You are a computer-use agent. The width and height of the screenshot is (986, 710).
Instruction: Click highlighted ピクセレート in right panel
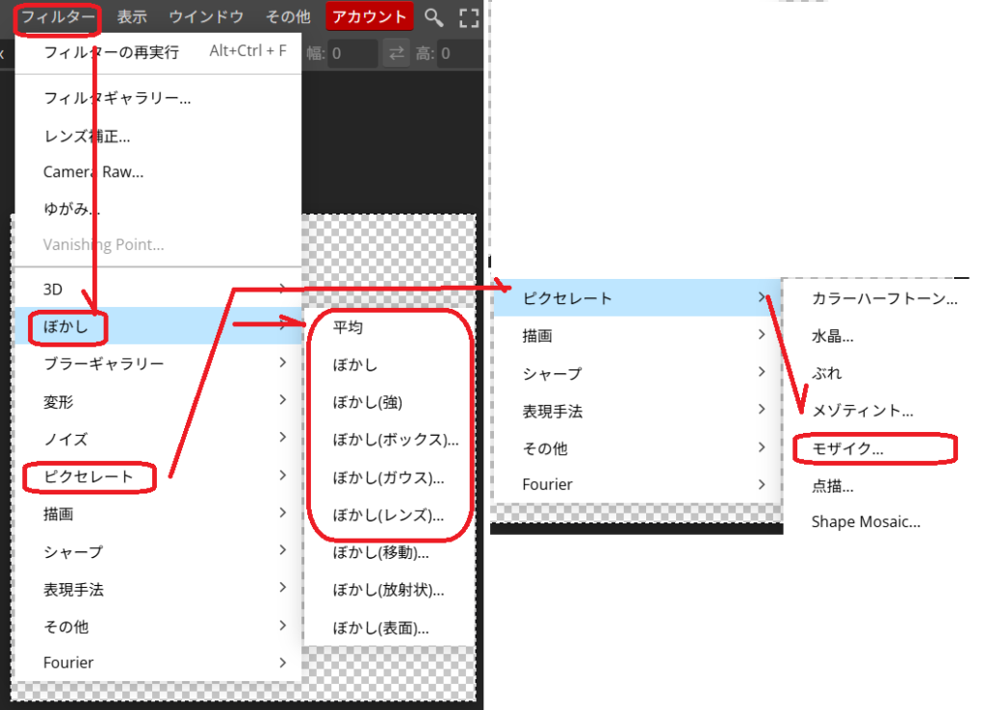[x=637, y=298]
